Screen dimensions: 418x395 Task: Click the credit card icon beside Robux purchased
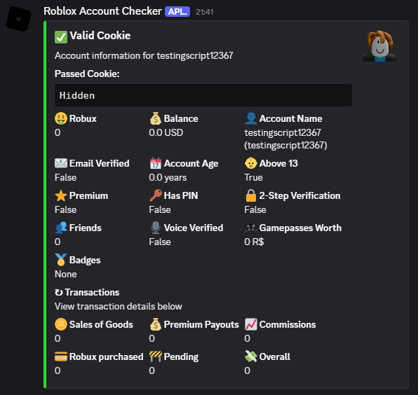(61, 356)
